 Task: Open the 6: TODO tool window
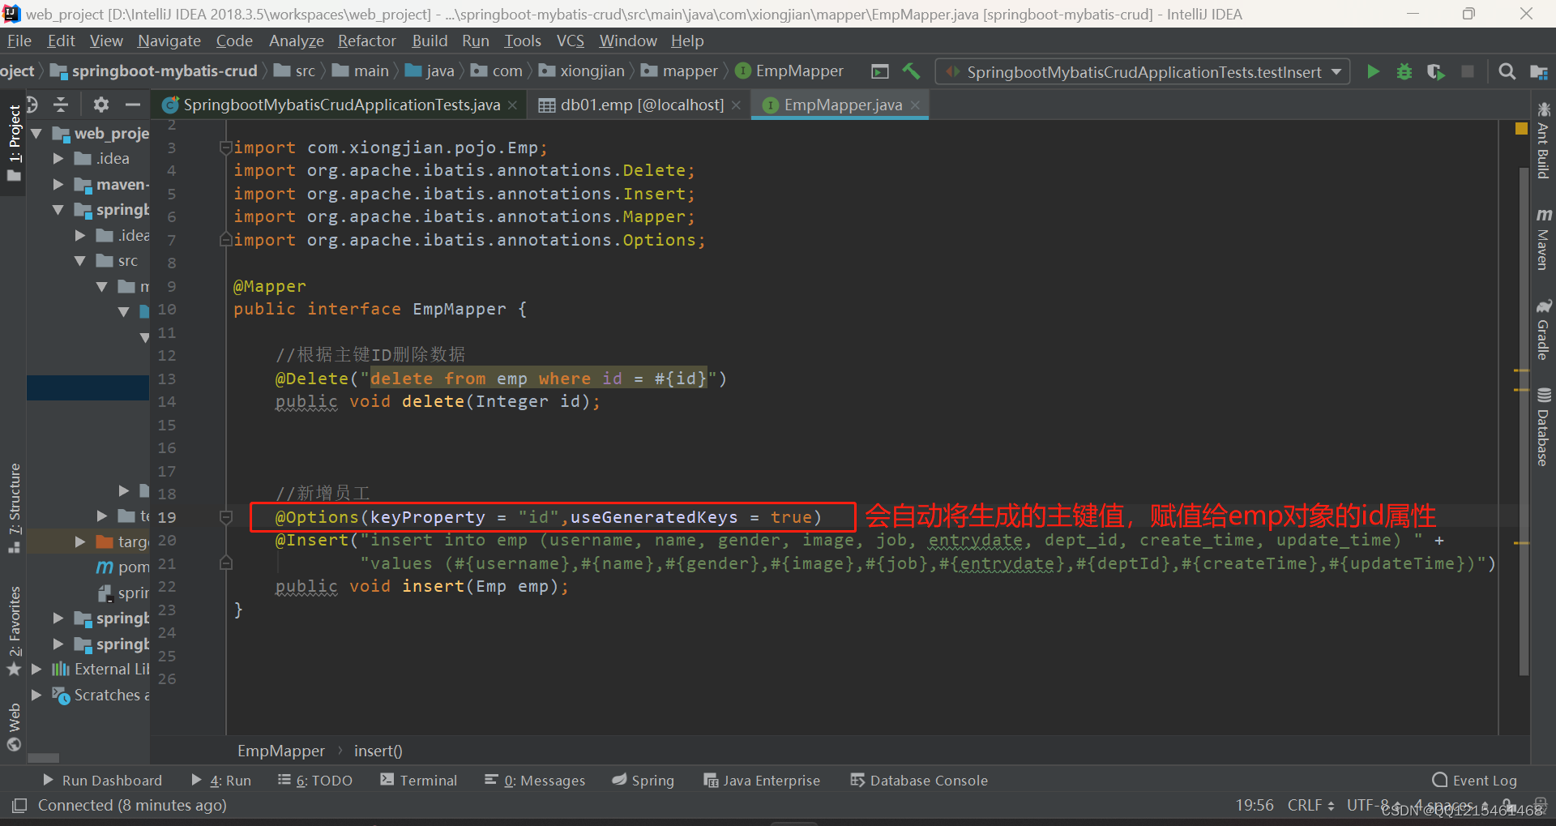(x=314, y=780)
